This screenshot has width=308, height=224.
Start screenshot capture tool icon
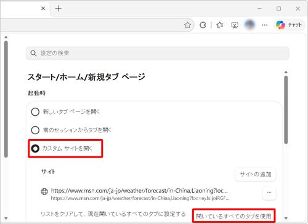pyautogui.click(x=235, y=25)
